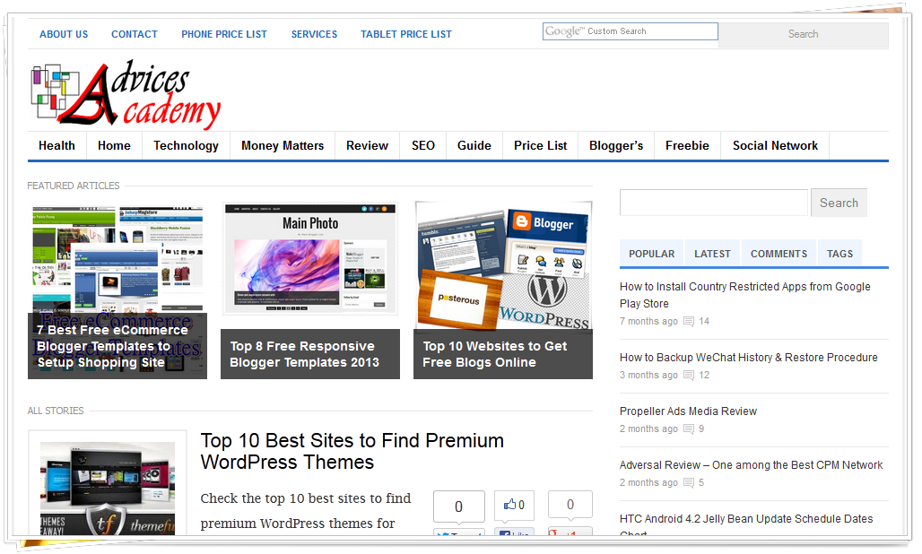
Task: Click comment icon next to 5 comments
Action: [x=689, y=483]
